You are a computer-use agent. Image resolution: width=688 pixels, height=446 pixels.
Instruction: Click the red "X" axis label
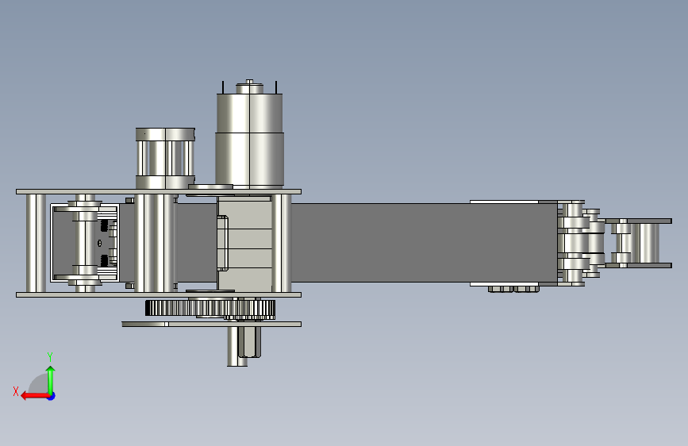[16, 391]
